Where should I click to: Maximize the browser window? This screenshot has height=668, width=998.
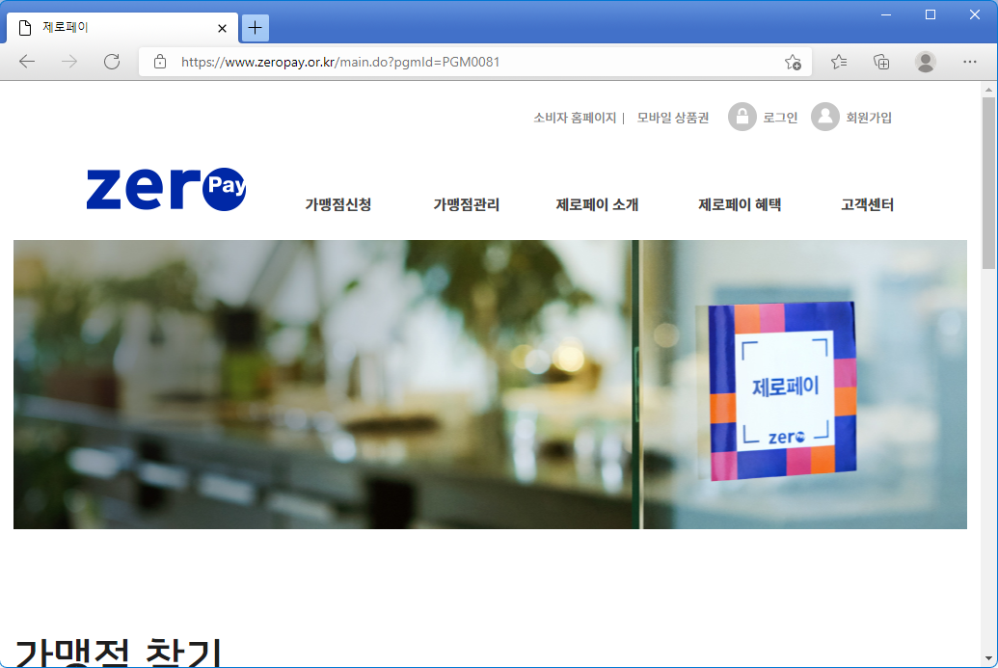point(930,14)
